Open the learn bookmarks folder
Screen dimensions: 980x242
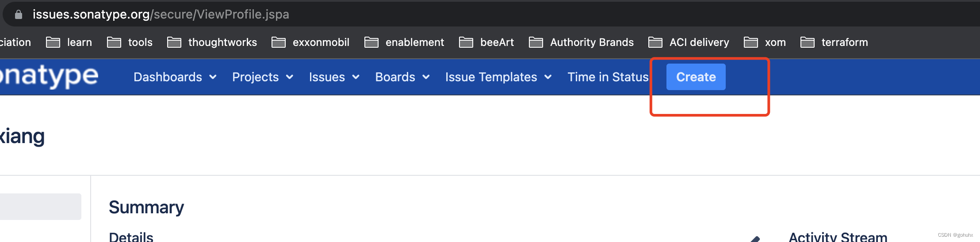tap(69, 42)
